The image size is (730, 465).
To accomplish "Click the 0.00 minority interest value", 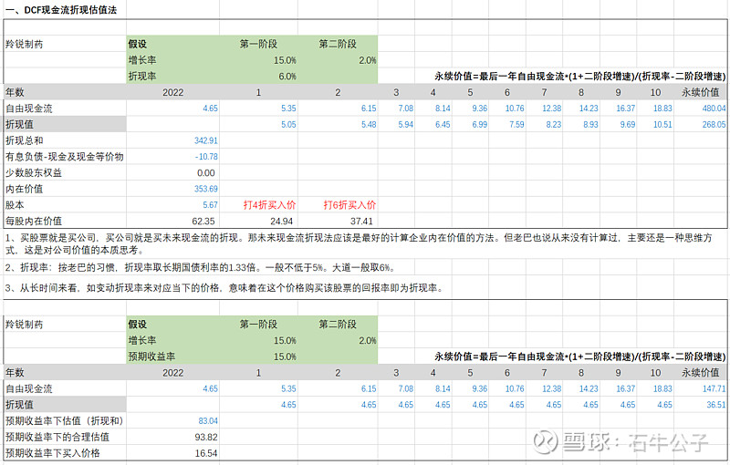I will [206, 173].
